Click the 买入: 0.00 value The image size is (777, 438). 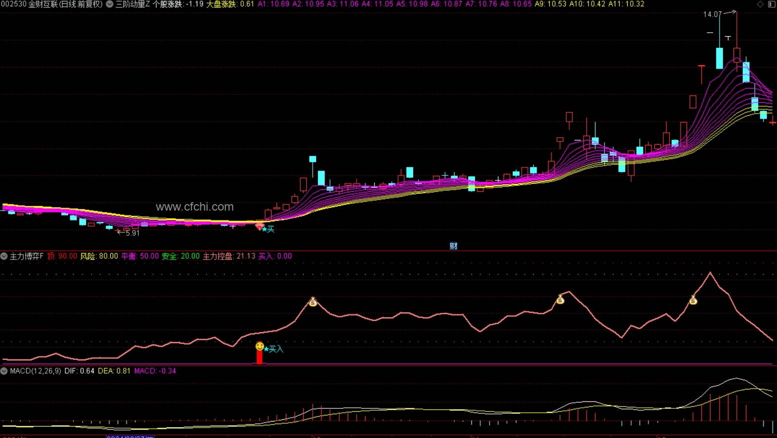(x=275, y=256)
